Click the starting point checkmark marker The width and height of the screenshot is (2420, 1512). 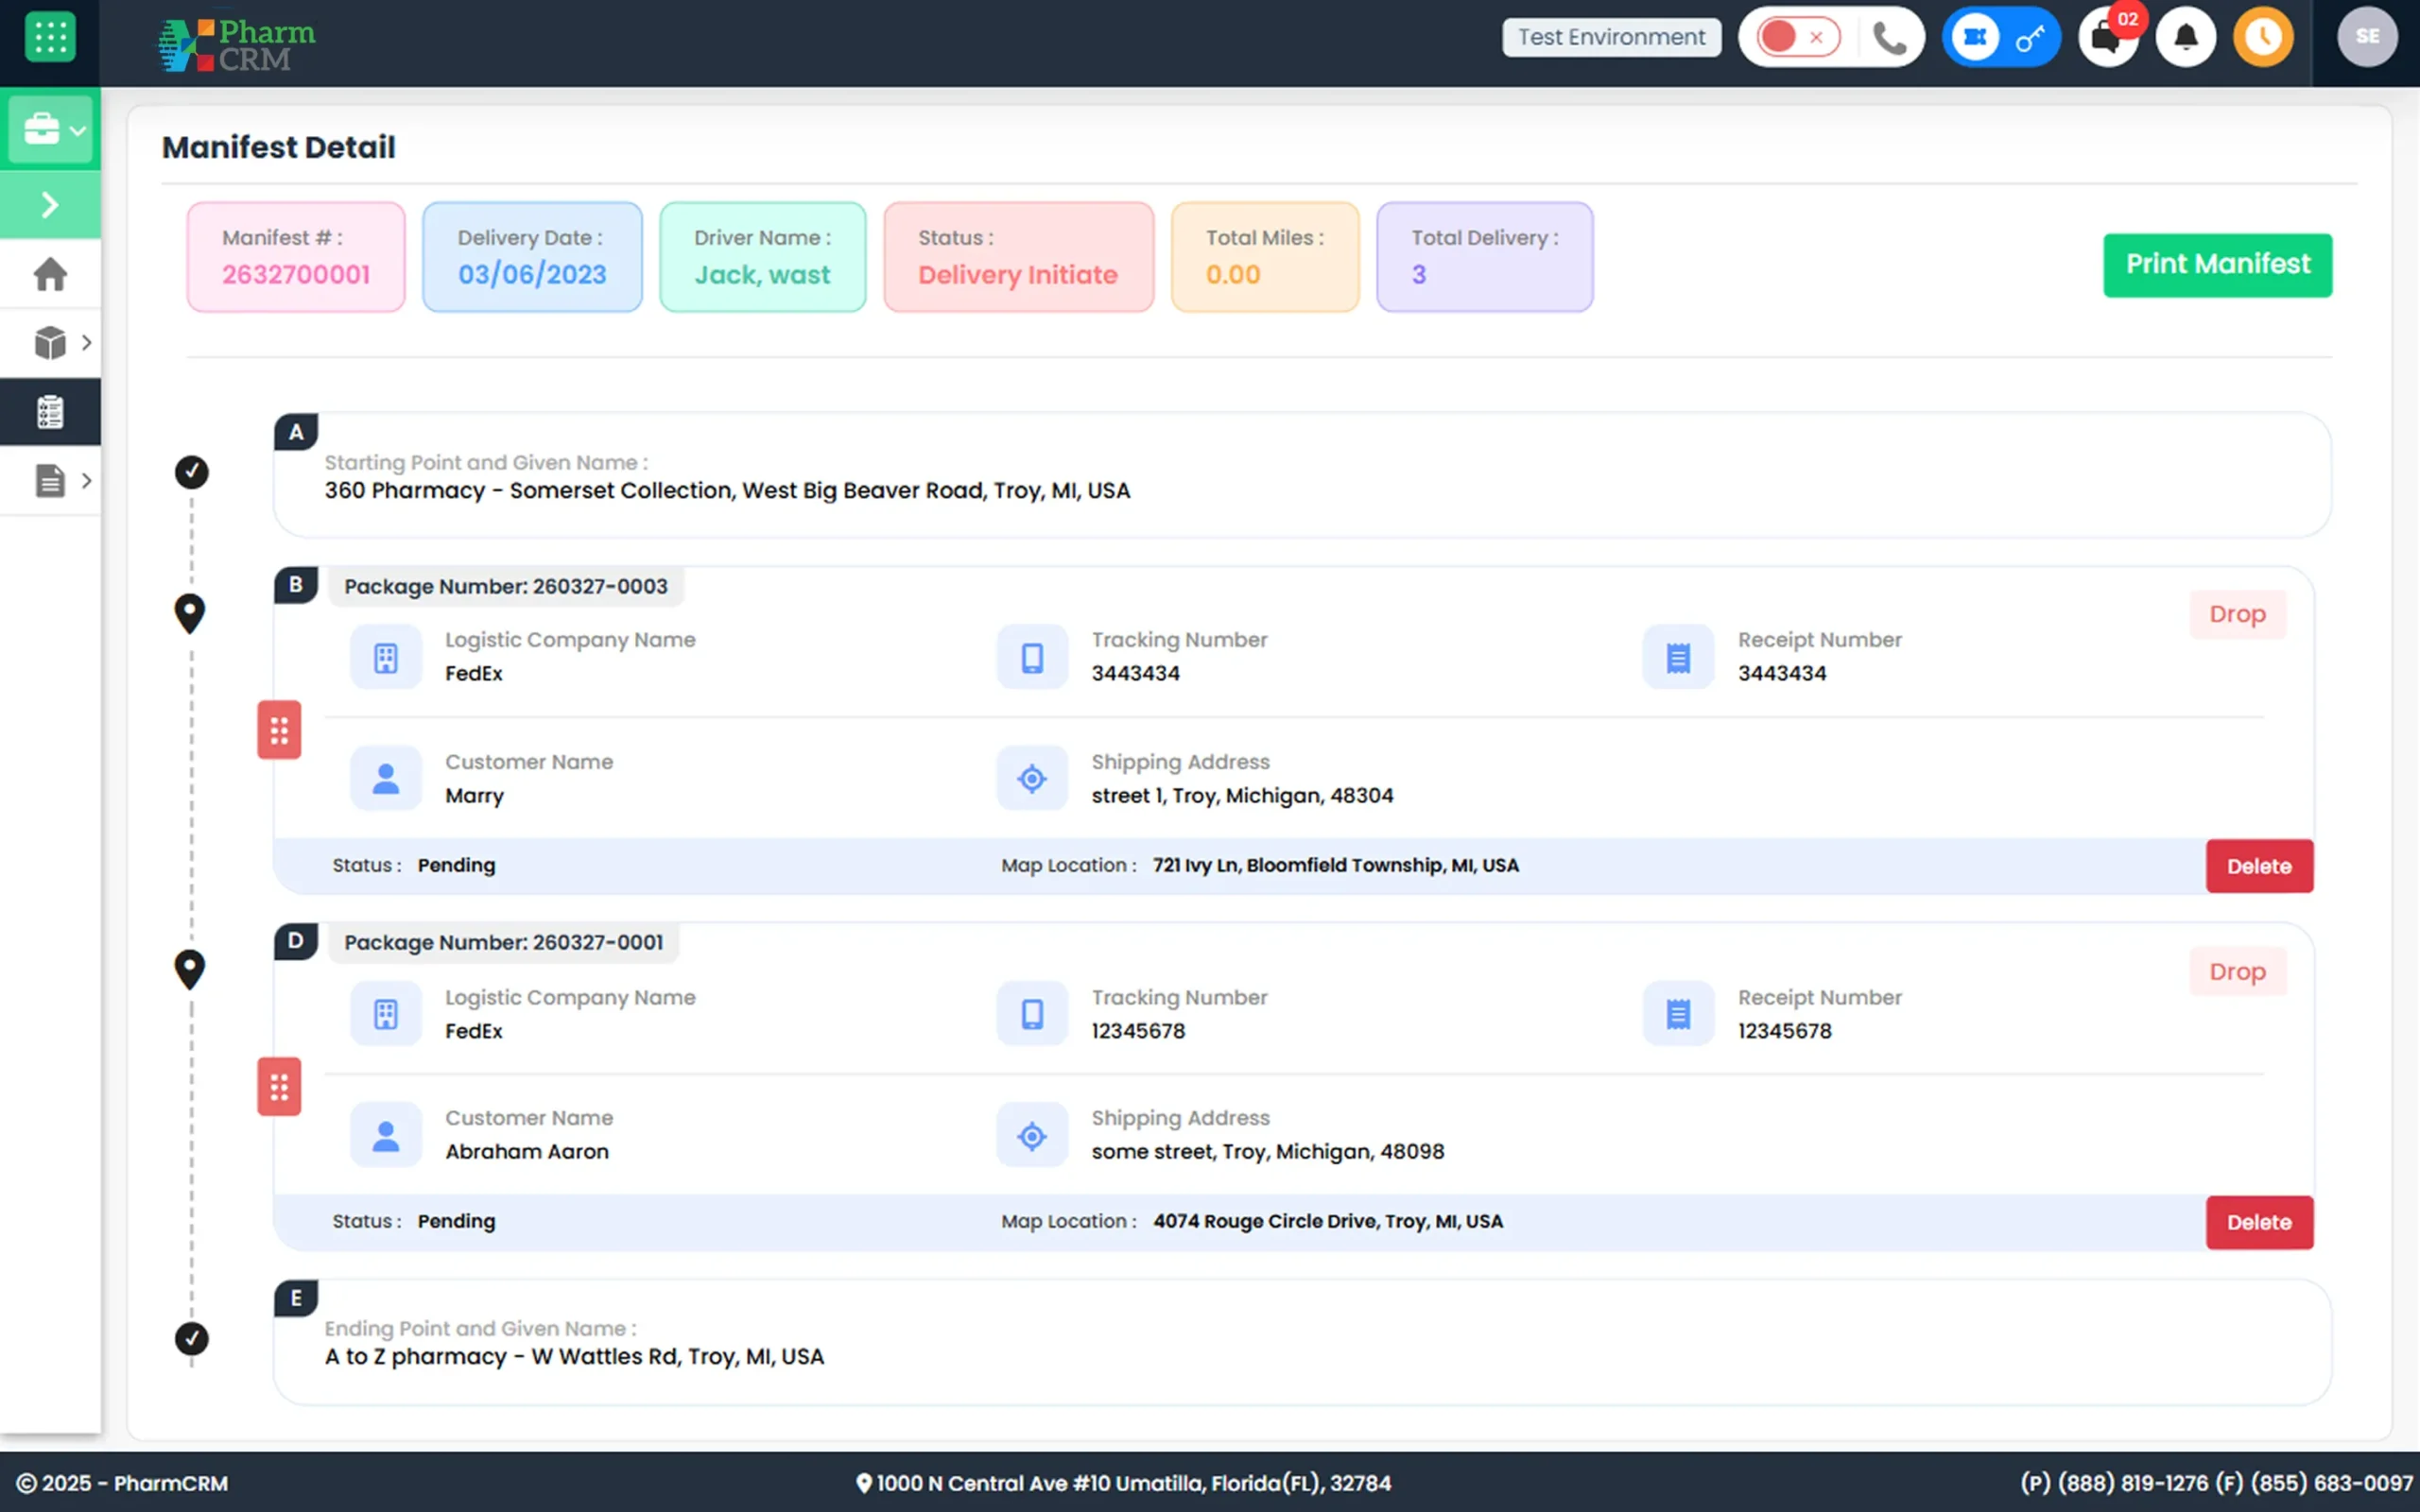191,471
